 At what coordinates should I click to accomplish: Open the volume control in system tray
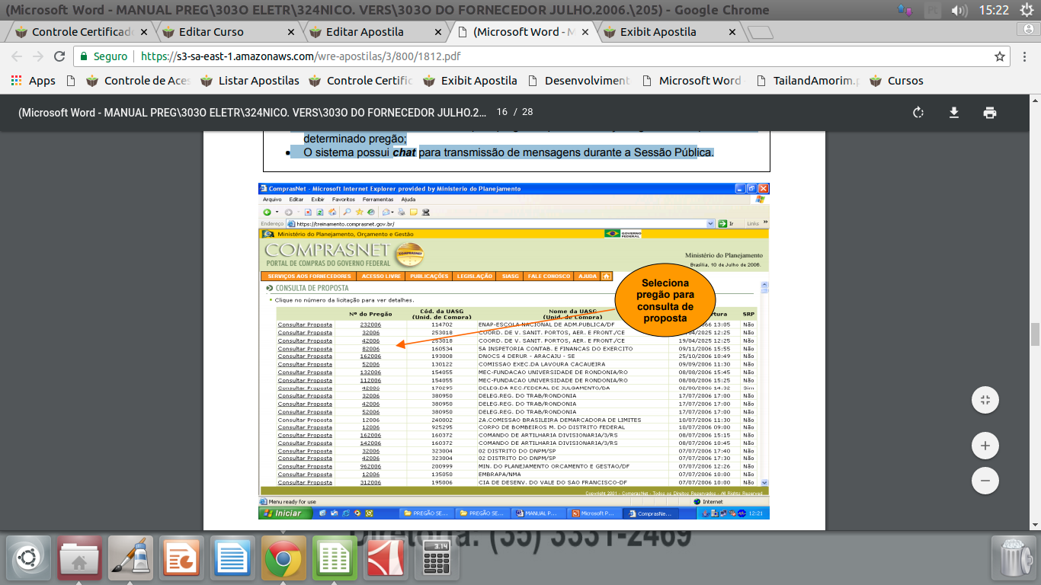click(x=959, y=10)
